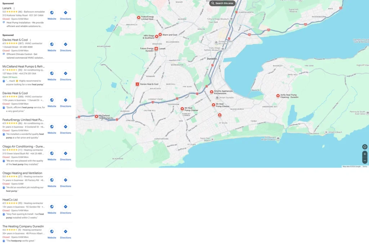Zoom out with the minus map button

point(365,161)
